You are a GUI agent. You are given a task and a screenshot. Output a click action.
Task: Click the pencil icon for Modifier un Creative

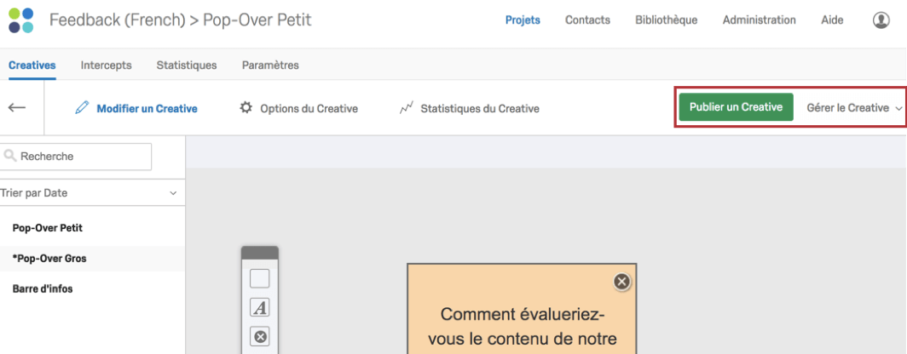(82, 108)
